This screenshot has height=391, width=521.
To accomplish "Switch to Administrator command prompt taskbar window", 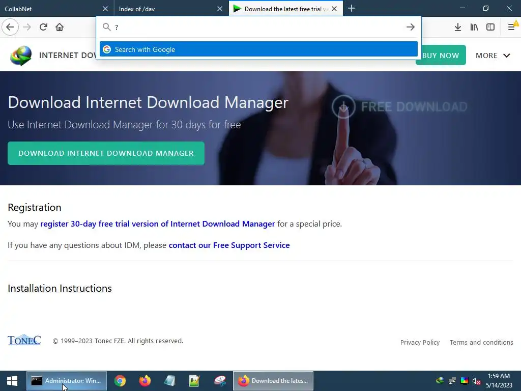I will click(67, 381).
